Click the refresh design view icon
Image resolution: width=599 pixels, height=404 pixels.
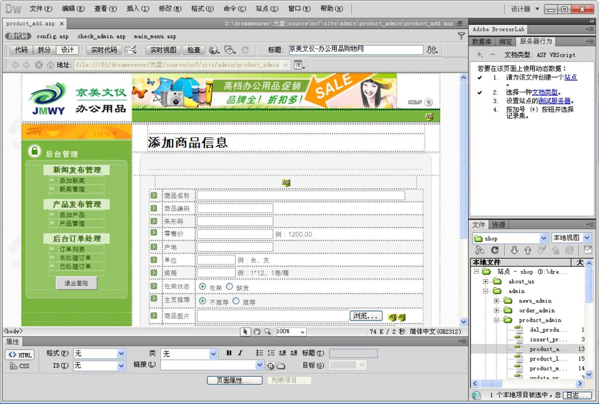(x=245, y=50)
